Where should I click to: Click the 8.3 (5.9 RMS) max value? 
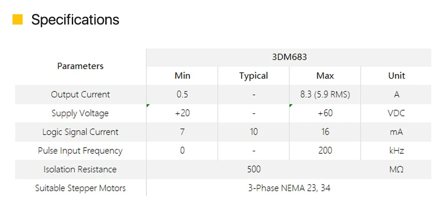(325, 95)
